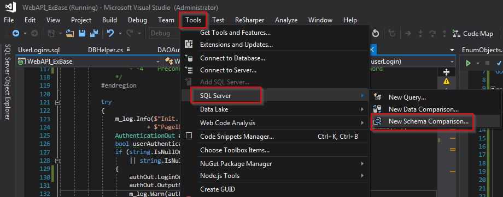503x197 pixels.
Task: Open the File menu
Action: (9, 20)
